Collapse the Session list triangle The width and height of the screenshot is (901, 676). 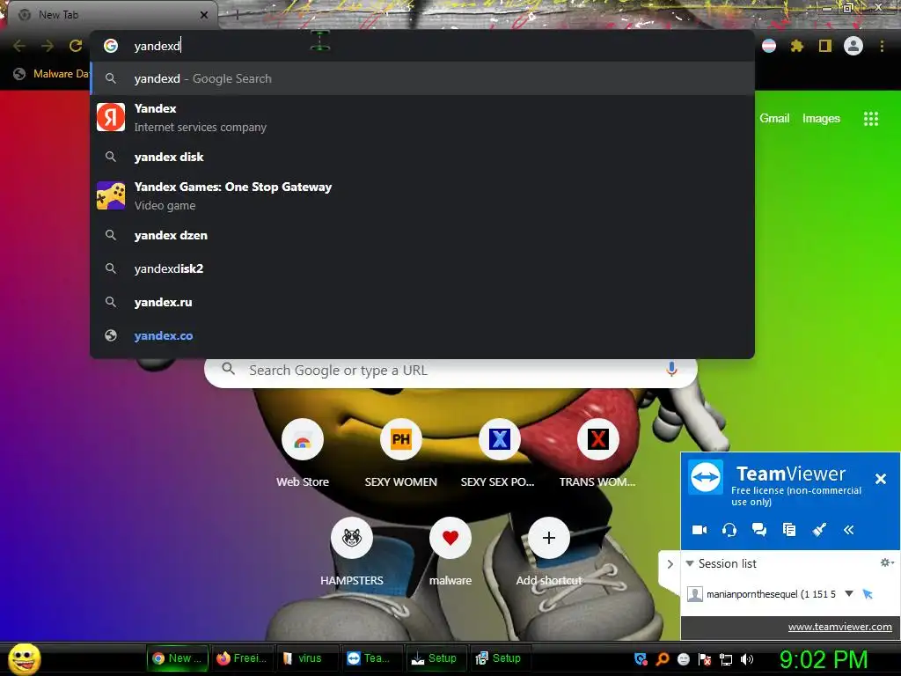(690, 563)
